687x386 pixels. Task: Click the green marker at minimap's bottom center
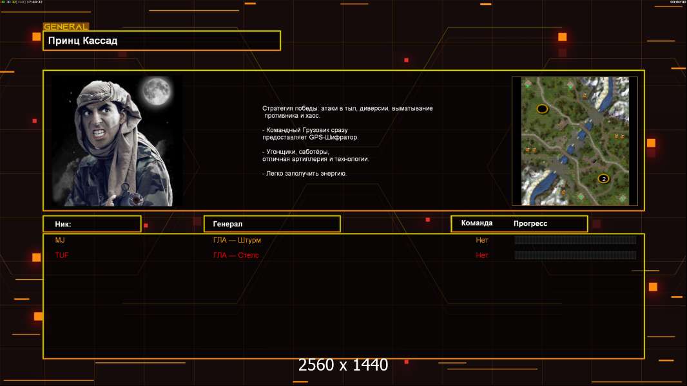click(581, 197)
